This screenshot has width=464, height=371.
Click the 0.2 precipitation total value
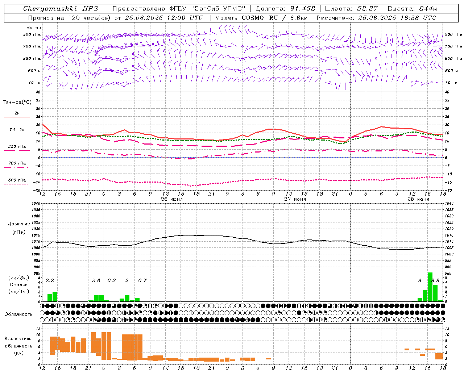click(112, 281)
